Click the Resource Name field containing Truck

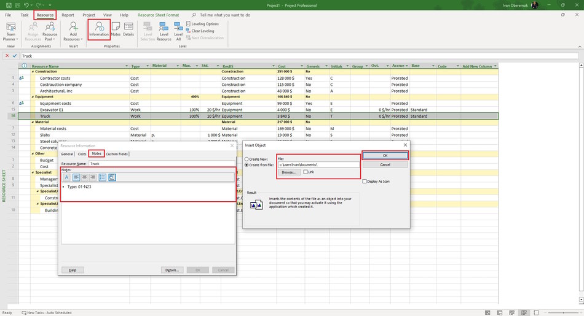click(162, 164)
